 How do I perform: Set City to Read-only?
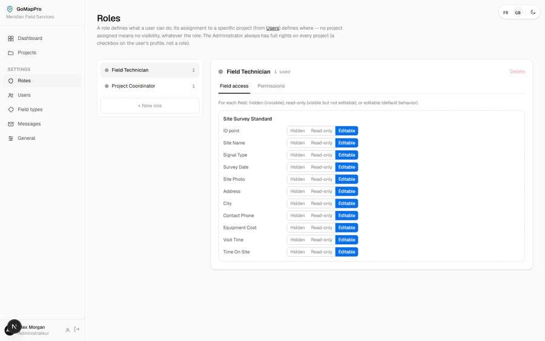click(x=322, y=204)
